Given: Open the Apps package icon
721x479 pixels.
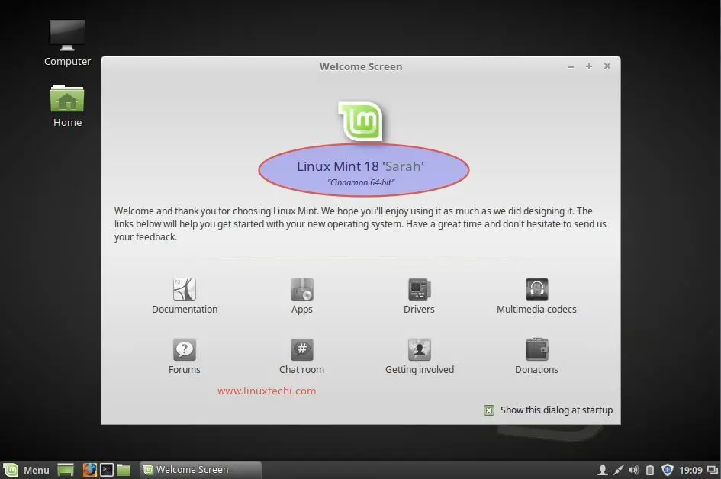Looking at the screenshot, I should pyautogui.click(x=301, y=289).
